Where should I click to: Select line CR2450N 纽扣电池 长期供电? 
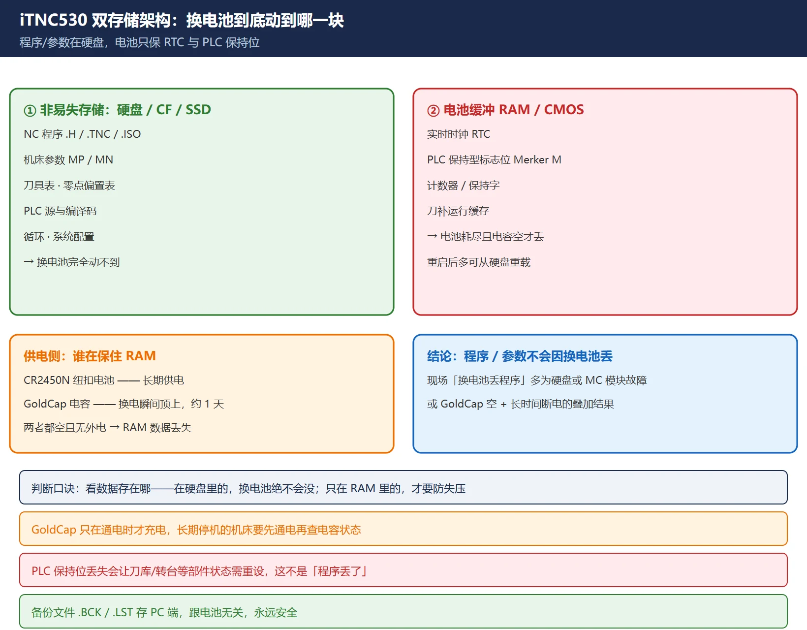(x=104, y=380)
